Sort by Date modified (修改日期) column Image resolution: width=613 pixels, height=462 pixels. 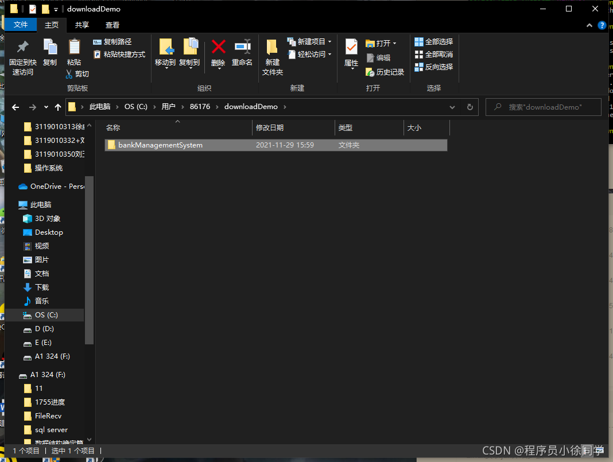click(294, 128)
